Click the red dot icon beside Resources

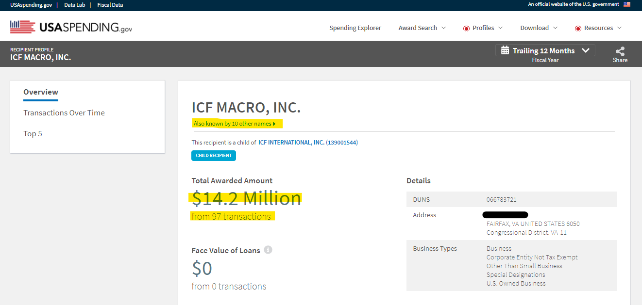pos(578,28)
